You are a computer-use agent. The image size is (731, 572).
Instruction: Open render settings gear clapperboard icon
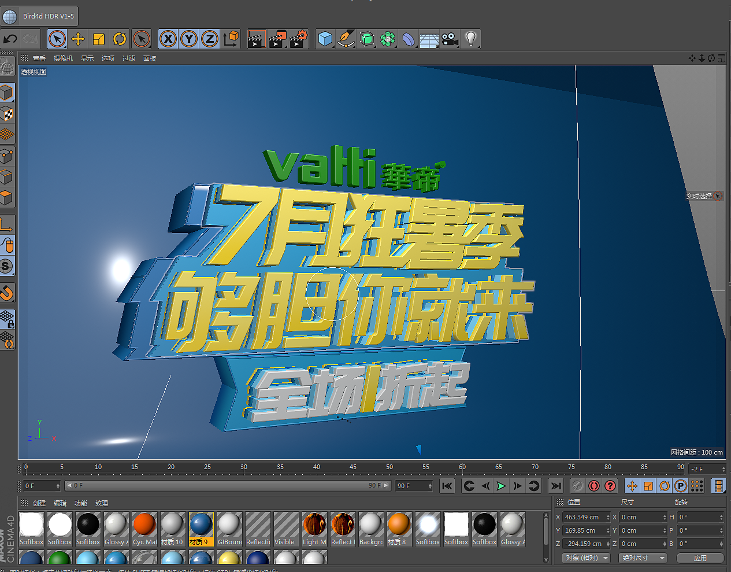pyautogui.click(x=299, y=39)
